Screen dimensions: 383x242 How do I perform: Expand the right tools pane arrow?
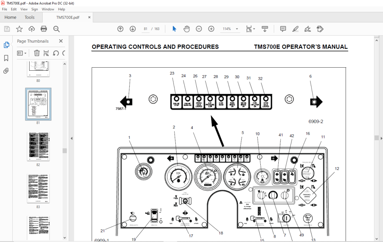[x=381, y=138]
